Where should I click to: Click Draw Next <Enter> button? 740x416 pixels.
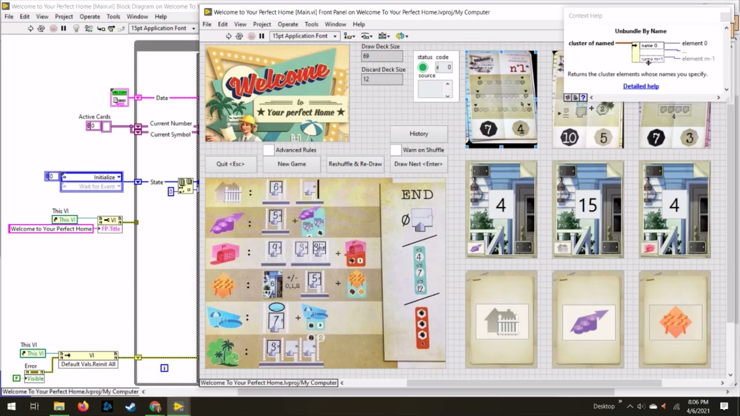point(419,164)
